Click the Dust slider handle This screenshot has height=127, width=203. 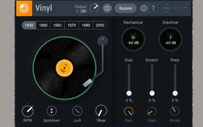[129, 93]
